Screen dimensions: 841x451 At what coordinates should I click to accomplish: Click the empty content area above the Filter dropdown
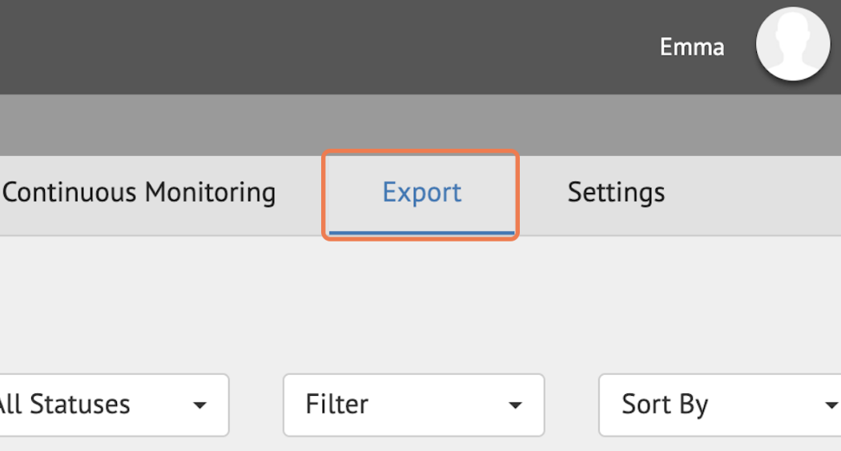coord(413,312)
